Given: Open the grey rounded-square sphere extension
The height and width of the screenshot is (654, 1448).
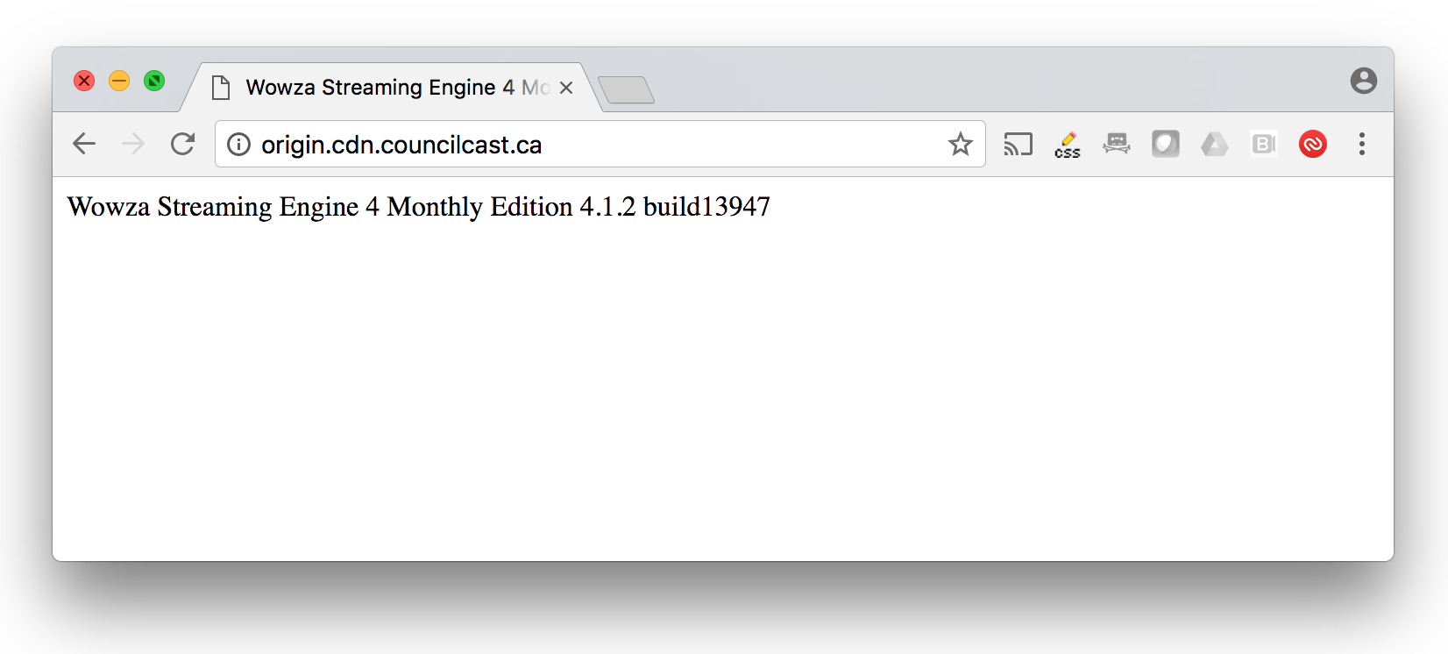Looking at the screenshot, I should coord(1166,144).
